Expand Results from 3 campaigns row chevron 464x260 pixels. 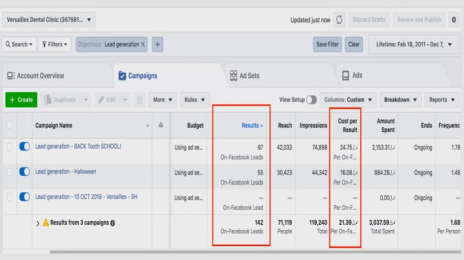[x=38, y=223]
